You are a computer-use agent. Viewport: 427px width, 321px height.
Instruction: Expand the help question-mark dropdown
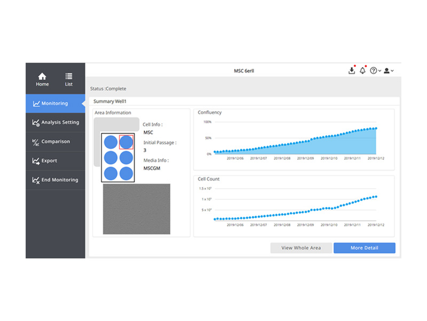376,71
